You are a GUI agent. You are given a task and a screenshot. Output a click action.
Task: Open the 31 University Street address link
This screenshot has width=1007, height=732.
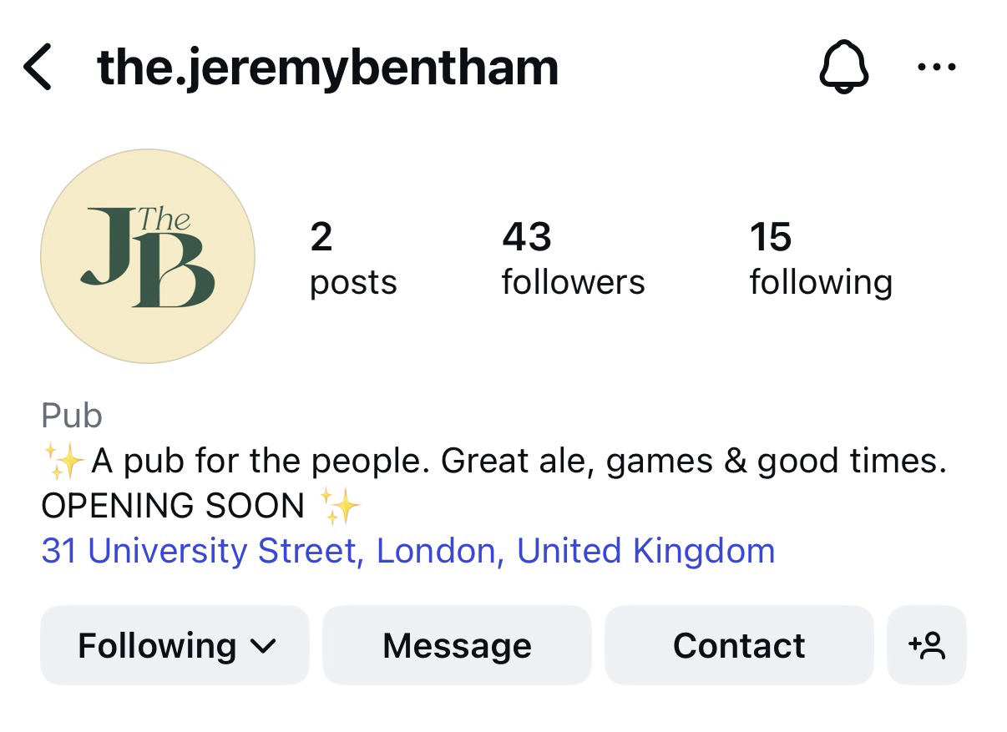pos(408,552)
